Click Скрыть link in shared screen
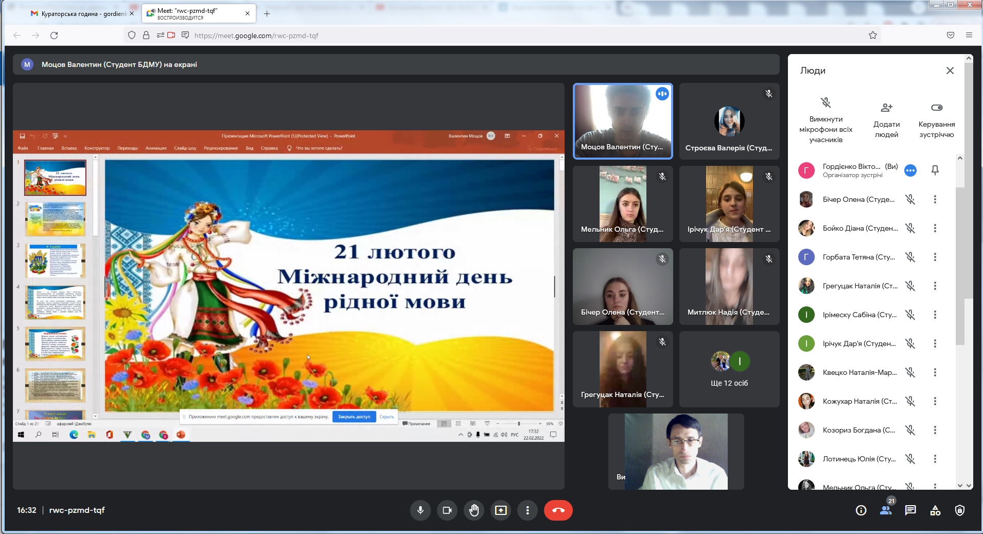The image size is (983, 534). 387,417
